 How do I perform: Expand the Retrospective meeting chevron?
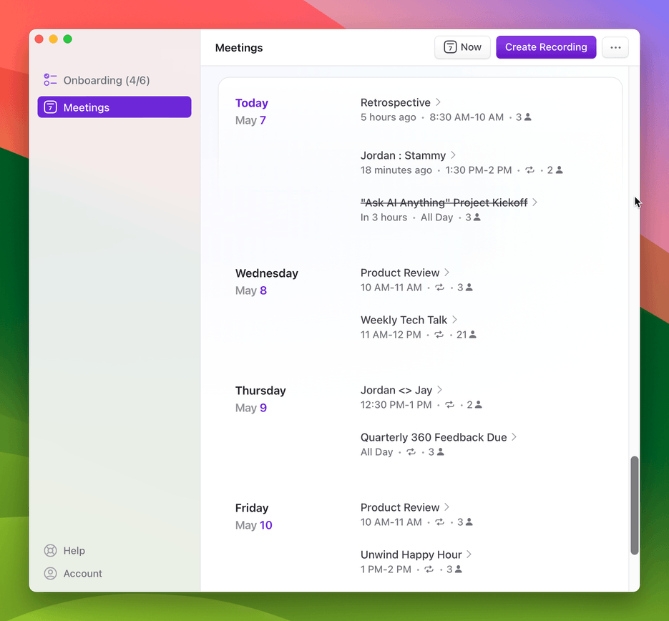(438, 102)
